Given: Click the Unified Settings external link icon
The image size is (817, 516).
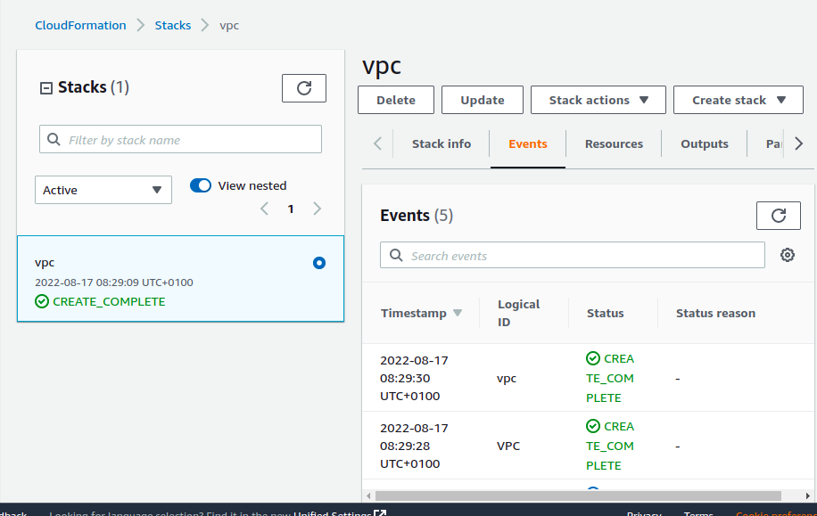Looking at the screenshot, I should point(380,512).
